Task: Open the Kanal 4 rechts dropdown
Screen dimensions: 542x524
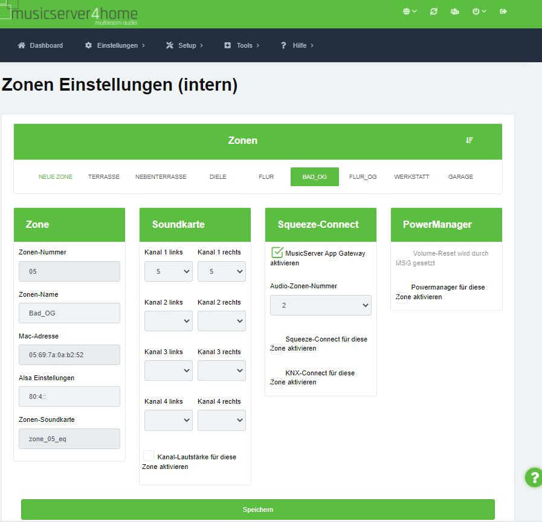Action: click(222, 420)
